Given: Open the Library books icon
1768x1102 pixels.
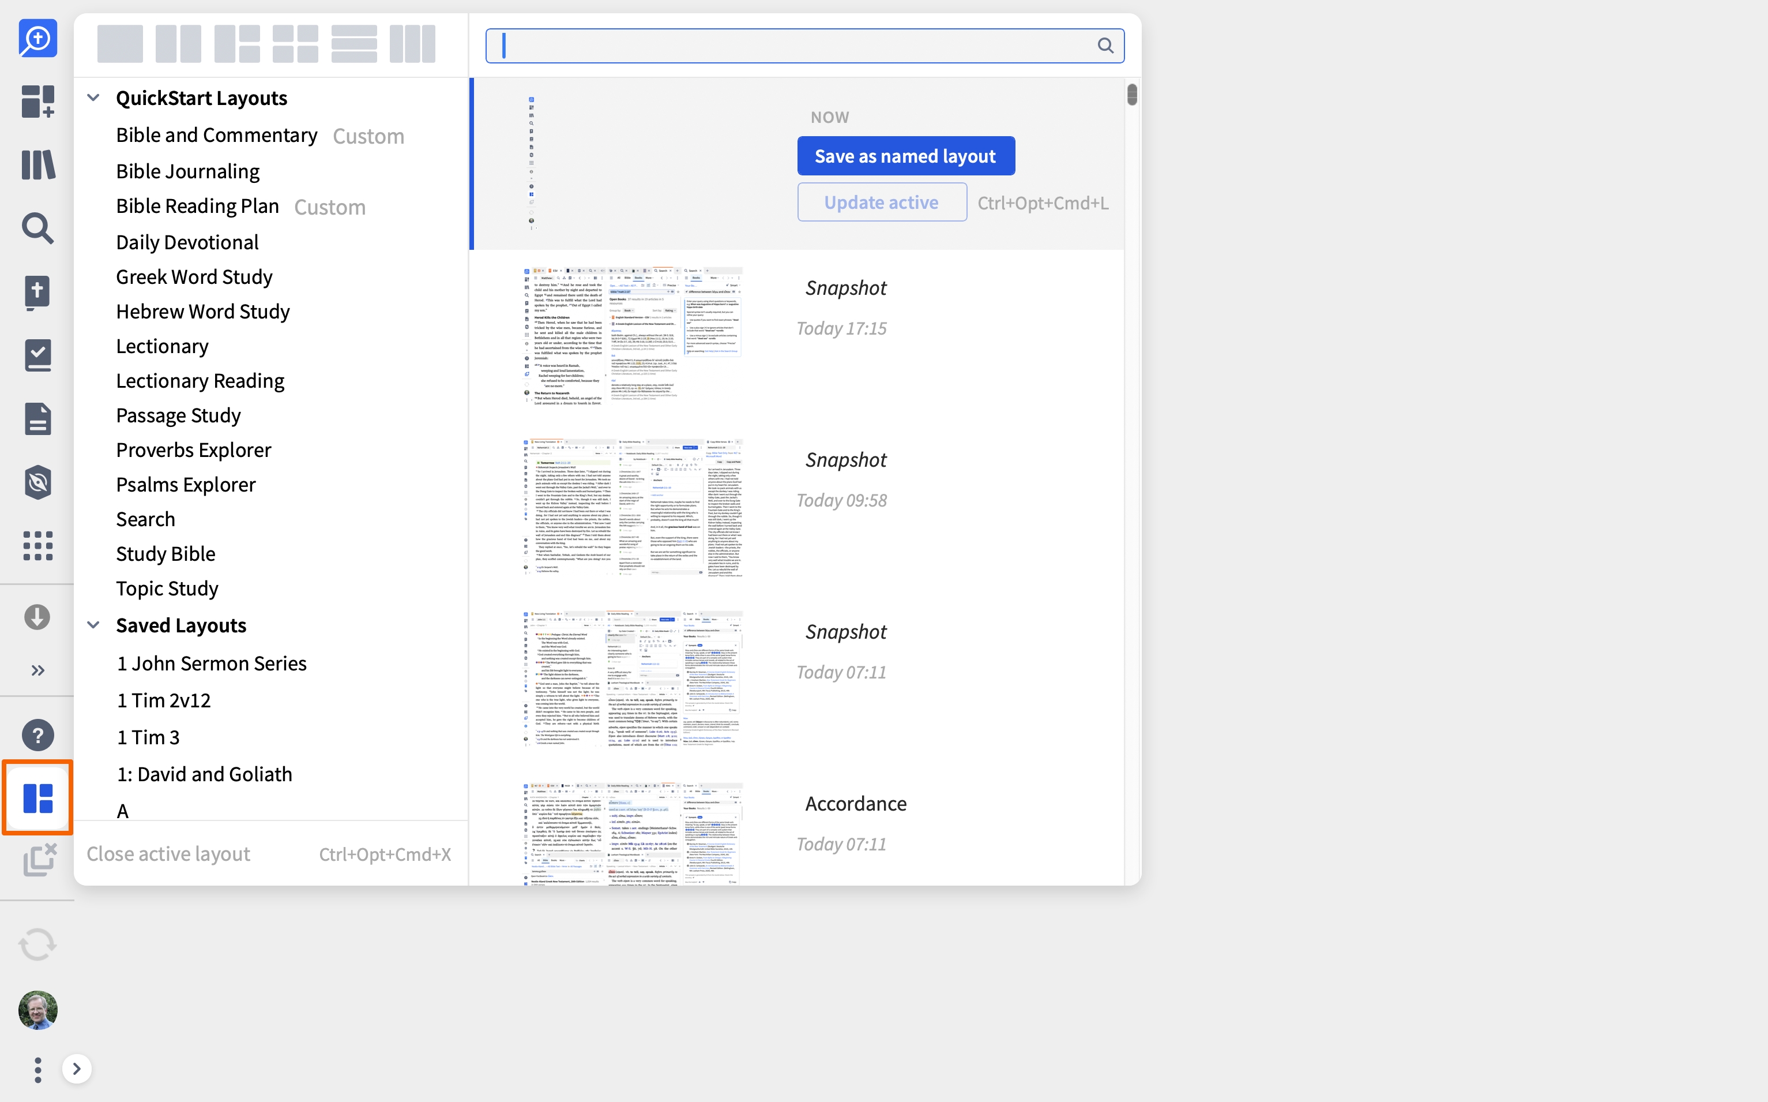Looking at the screenshot, I should click(38, 164).
